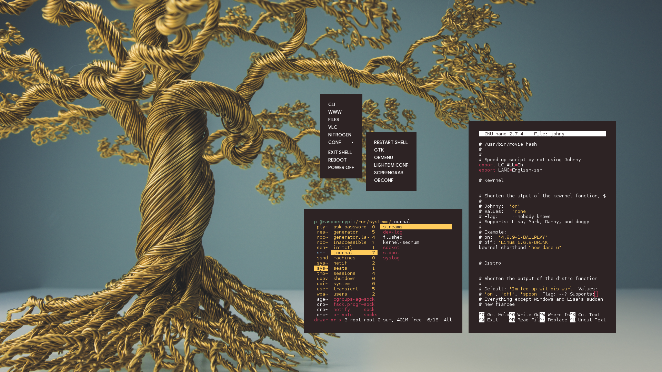662x372 pixels.
Task: Click sshd in ranger parent column
Action: (x=322, y=258)
